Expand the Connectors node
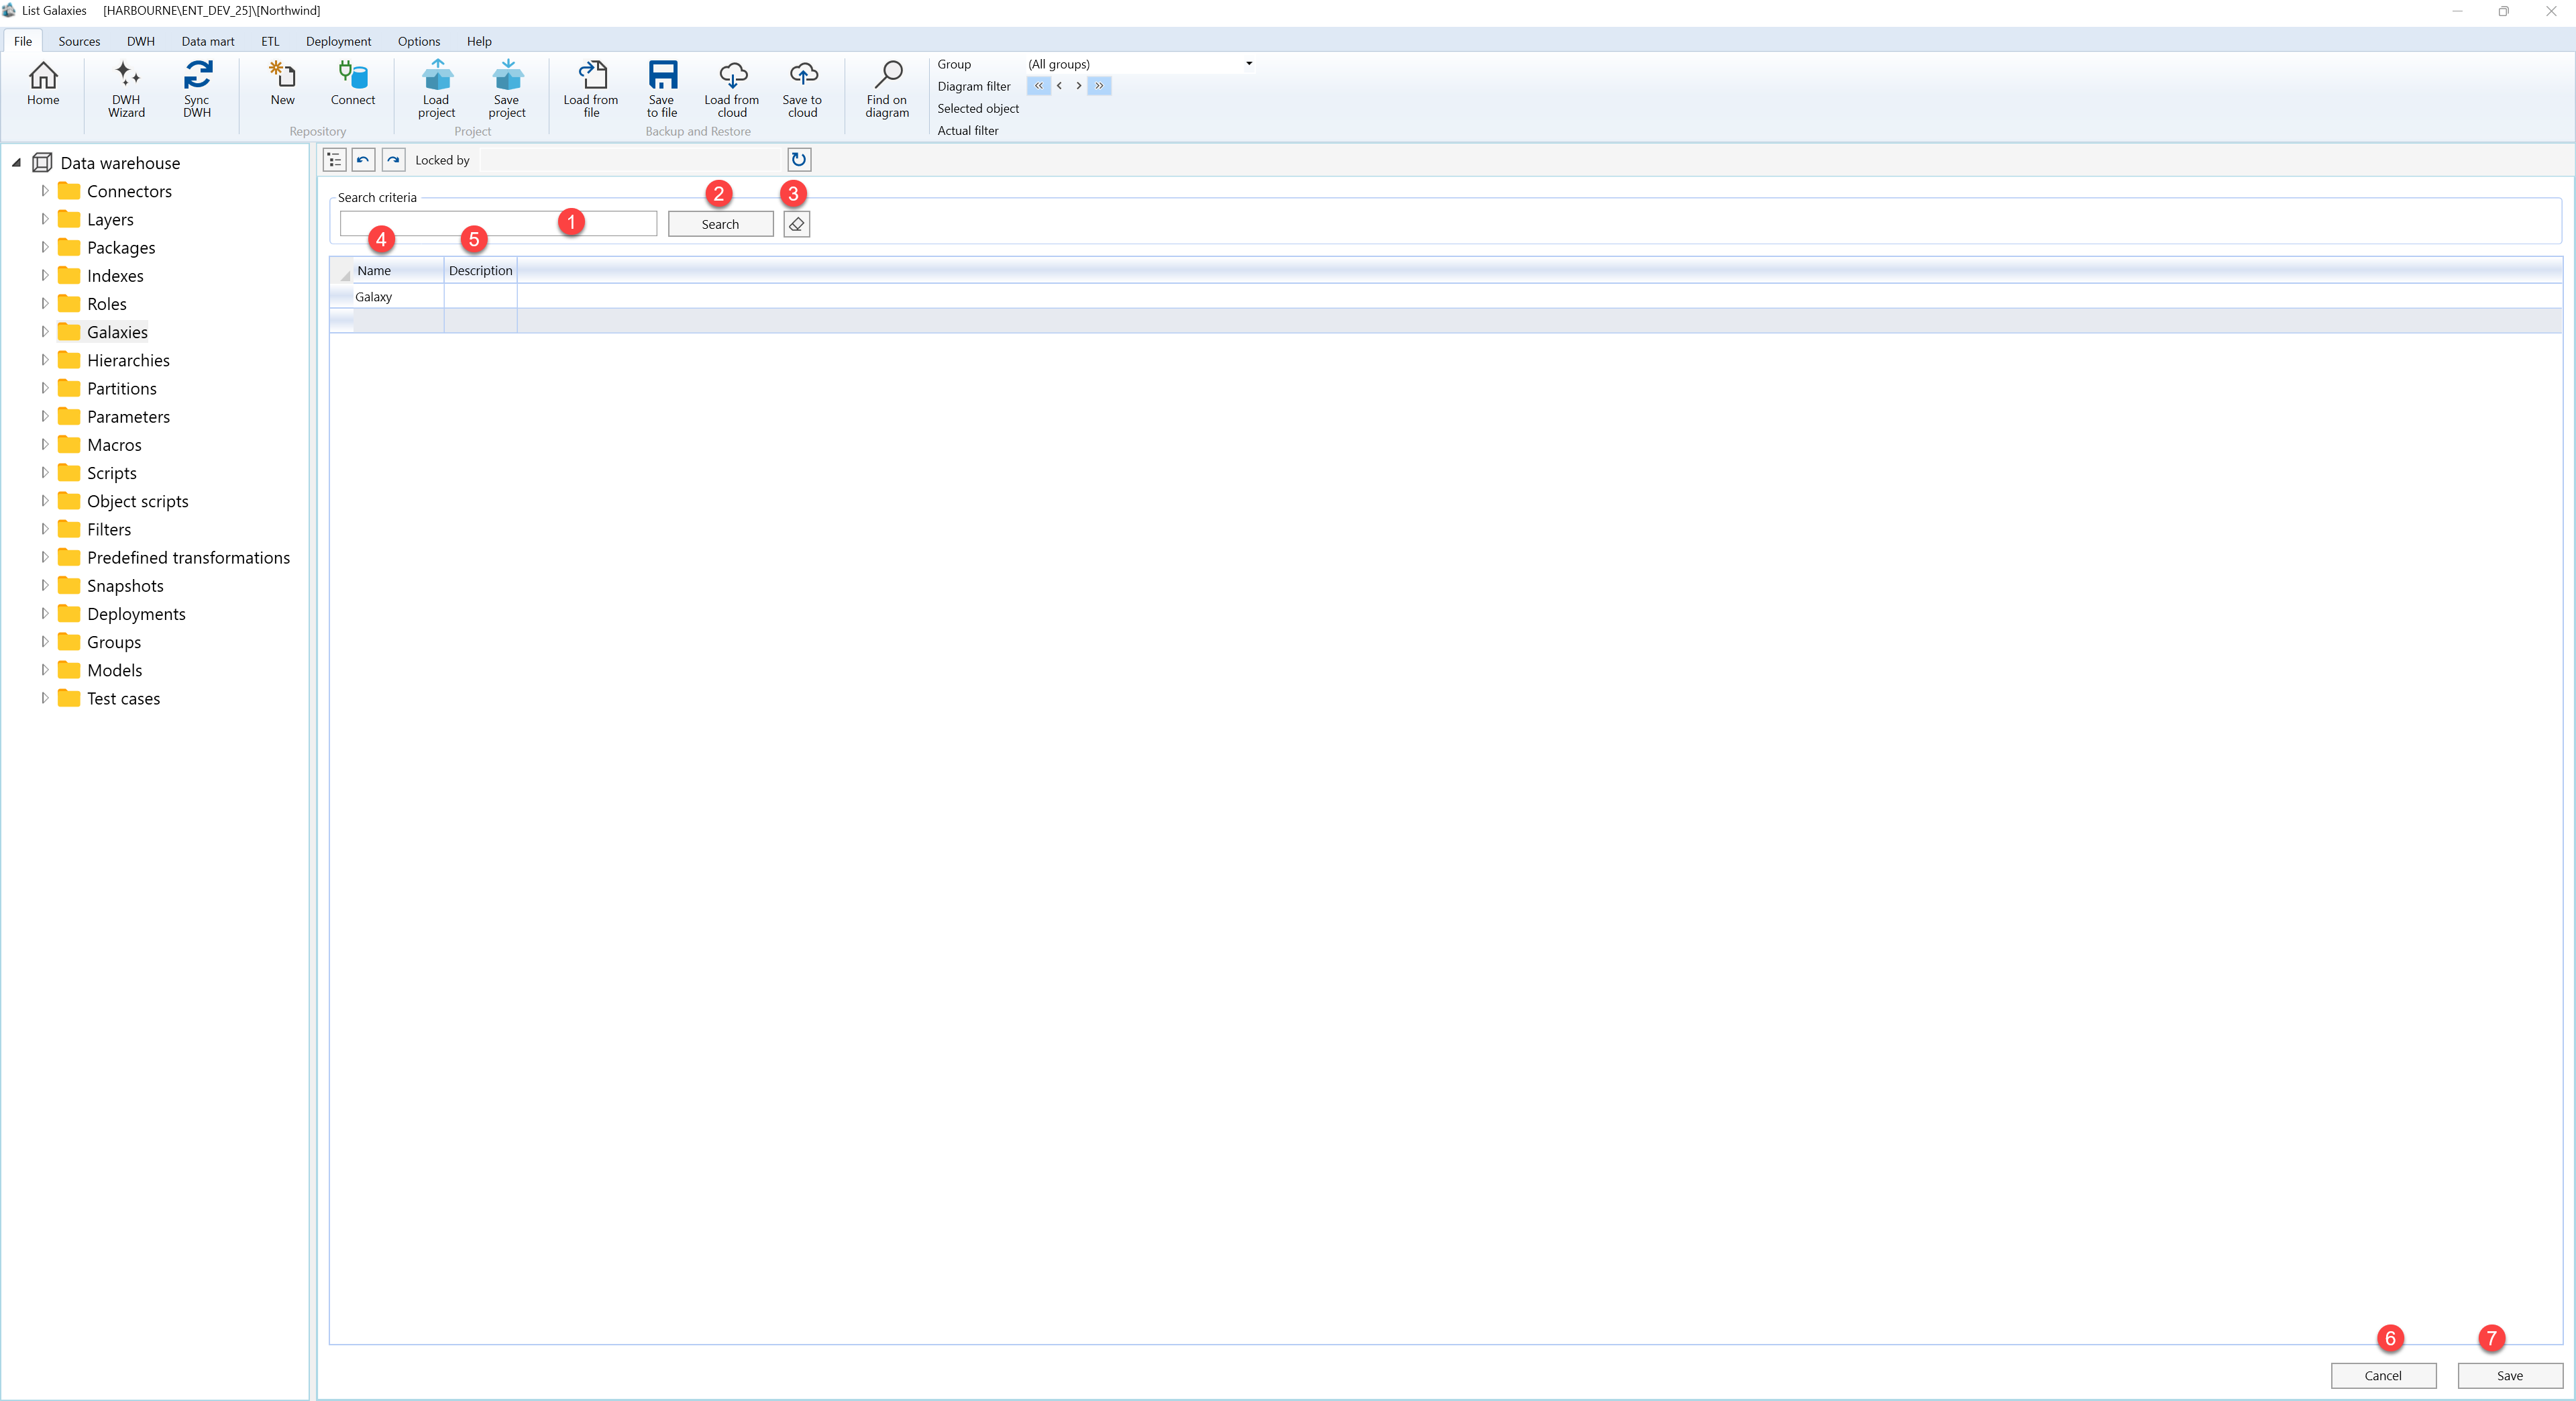 pyautogui.click(x=45, y=191)
